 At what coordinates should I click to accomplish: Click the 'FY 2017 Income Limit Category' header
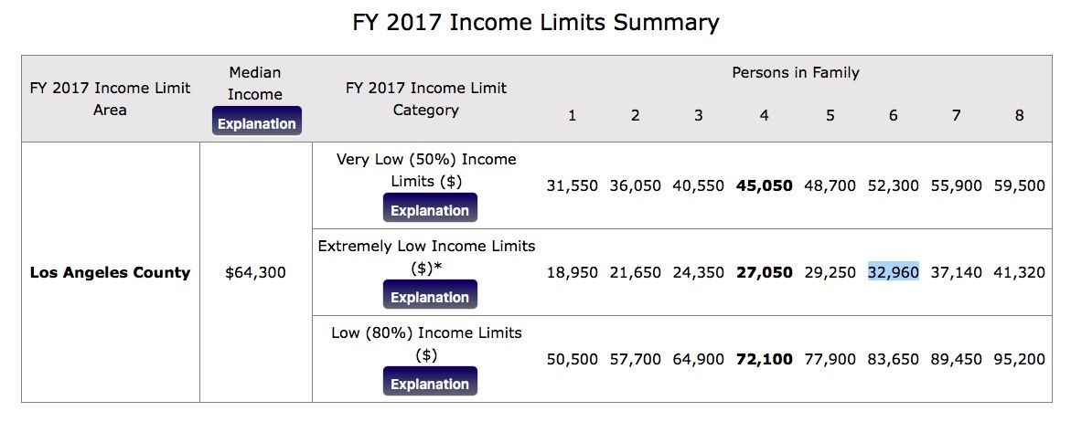point(425,99)
